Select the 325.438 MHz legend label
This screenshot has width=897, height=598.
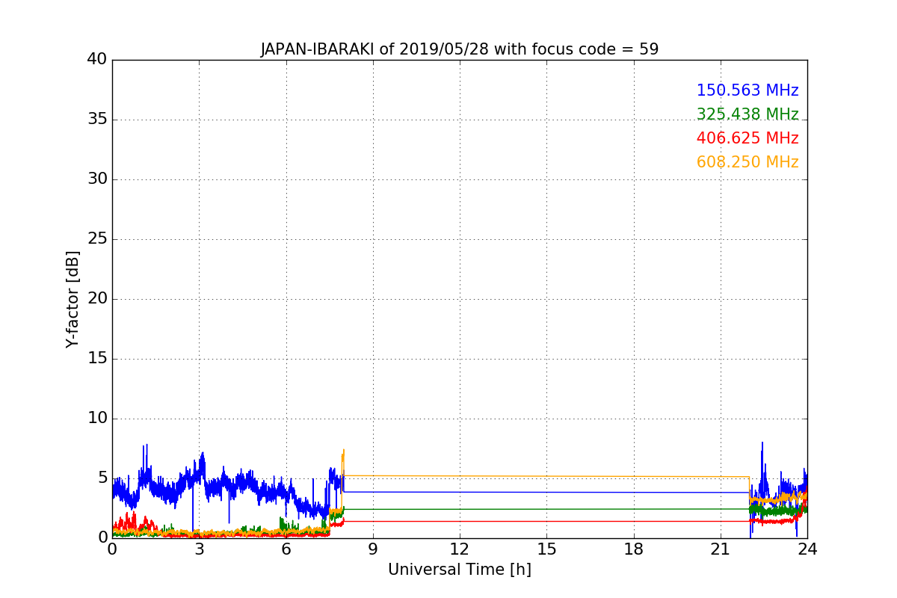coord(747,114)
